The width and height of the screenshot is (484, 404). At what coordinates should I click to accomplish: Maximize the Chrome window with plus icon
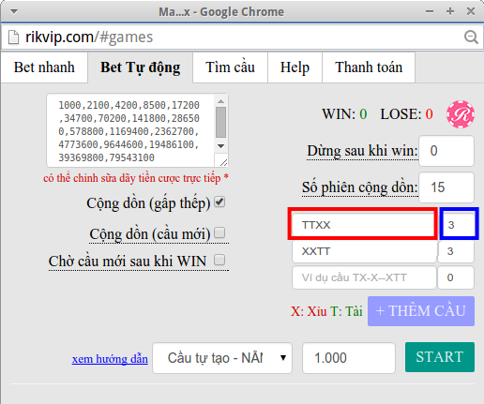coord(450,11)
